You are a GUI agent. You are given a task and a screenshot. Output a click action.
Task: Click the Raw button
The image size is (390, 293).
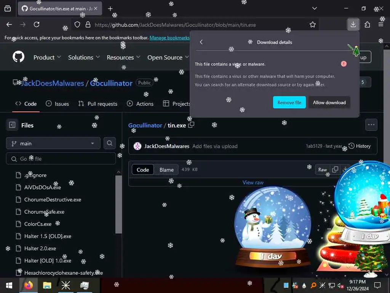[322, 170]
